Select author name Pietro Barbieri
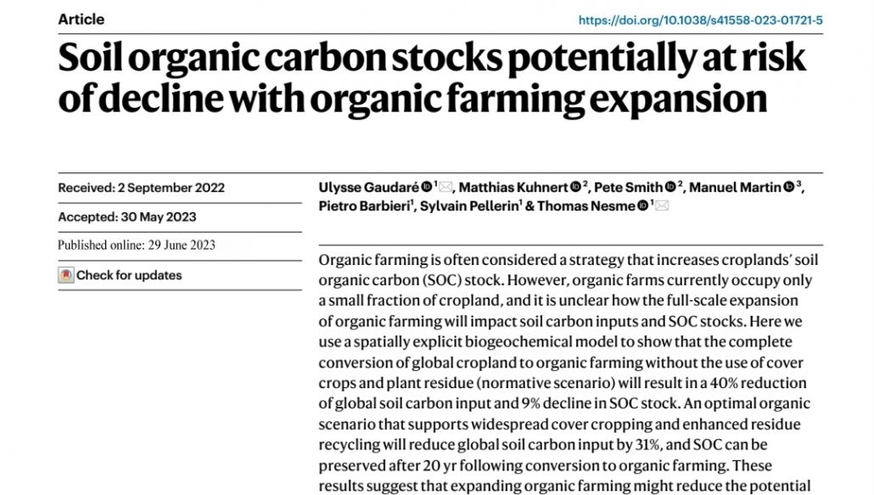Screen dimensions: 874x495 [x=364, y=206]
